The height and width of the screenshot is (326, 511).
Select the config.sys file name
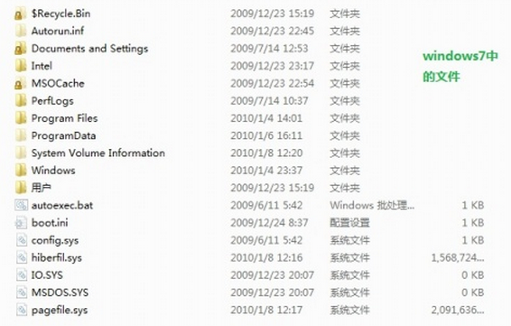point(55,240)
